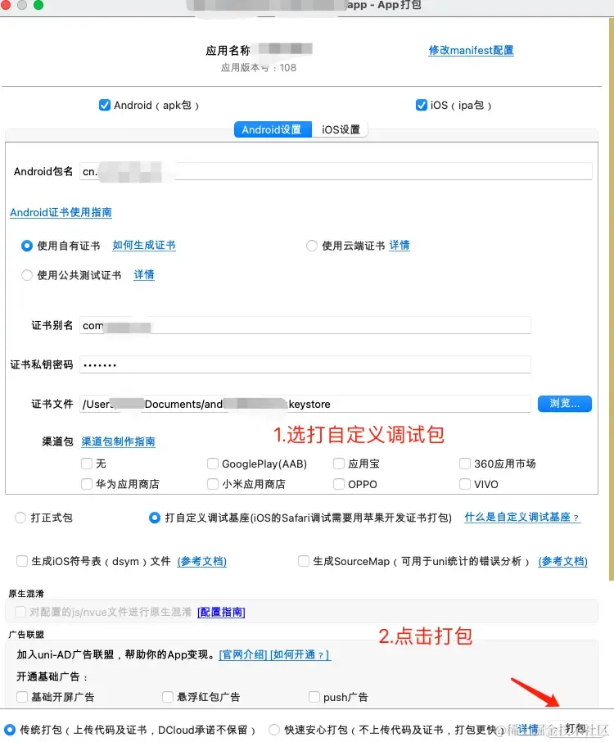Screen dimensions: 614x742
Task: Click into the 证书别名 input field
Action: 305,326
